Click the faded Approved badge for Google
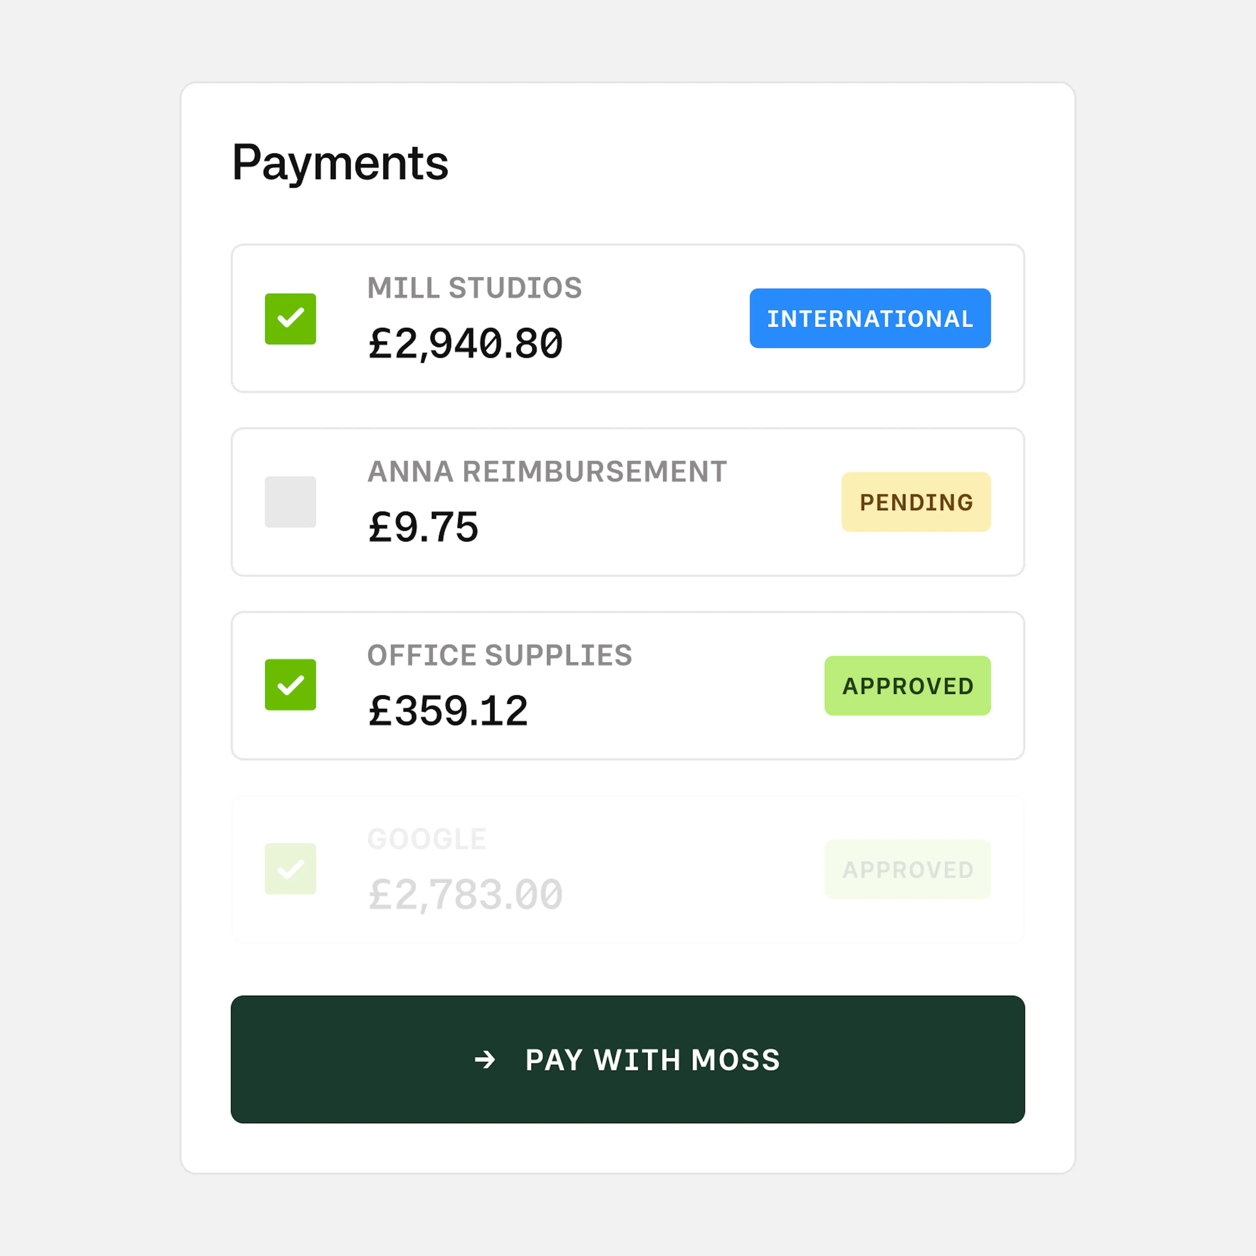 907,869
